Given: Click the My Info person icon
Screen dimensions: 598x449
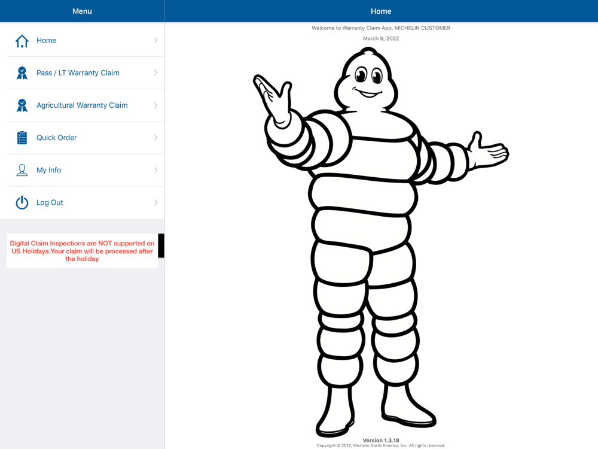Looking at the screenshot, I should pyautogui.click(x=22, y=170).
